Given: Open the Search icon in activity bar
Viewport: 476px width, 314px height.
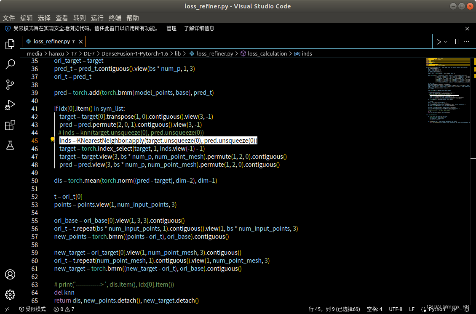Looking at the screenshot, I should click(10, 64).
